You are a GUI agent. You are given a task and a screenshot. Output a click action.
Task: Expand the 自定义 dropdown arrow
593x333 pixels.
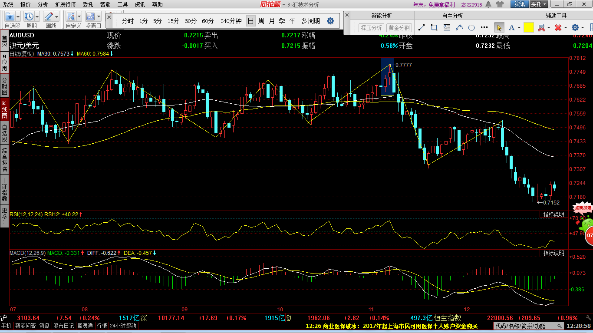[x=79, y=16]
